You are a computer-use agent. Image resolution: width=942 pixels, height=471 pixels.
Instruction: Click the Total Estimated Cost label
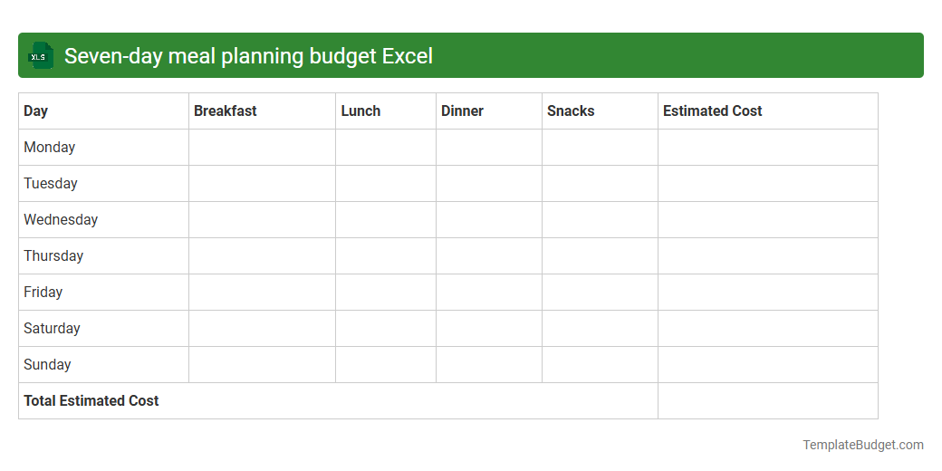tap(91, 400)
